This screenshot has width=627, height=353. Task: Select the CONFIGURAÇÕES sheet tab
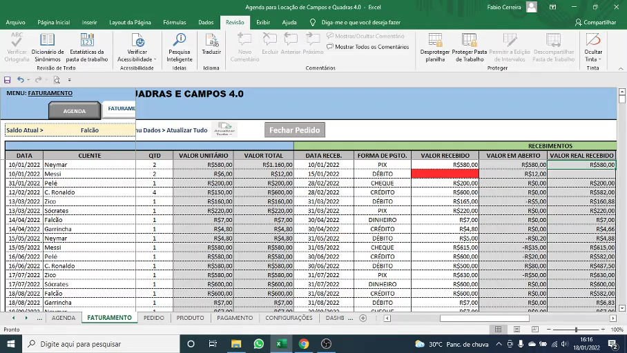(x=289, y=318)
